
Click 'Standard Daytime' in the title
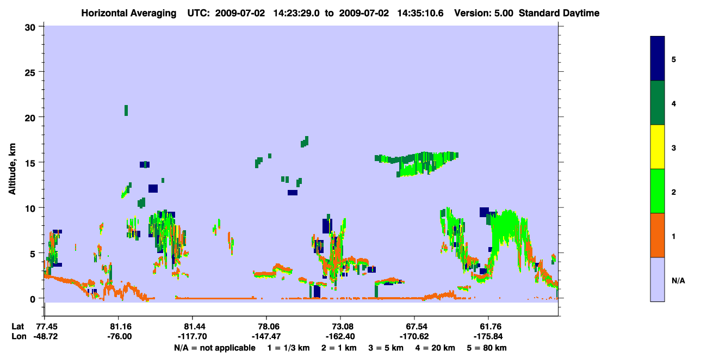[x=559, y=13]
